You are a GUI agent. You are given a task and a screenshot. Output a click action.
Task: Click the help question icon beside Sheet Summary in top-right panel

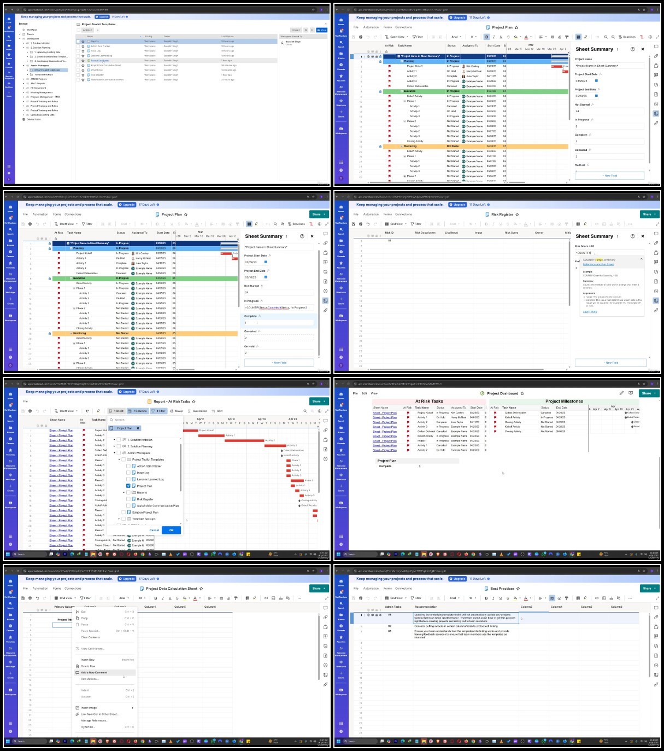633,49
